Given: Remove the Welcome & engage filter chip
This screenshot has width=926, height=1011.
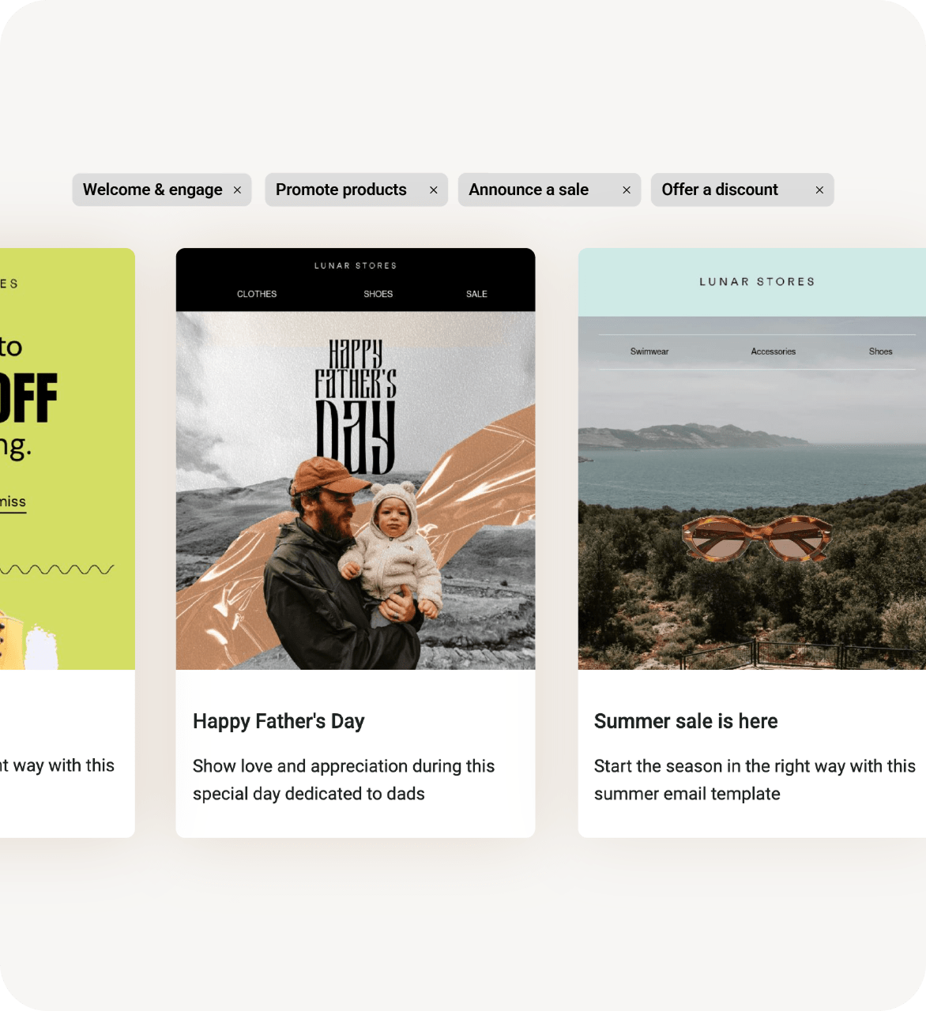Looking at the screenshot, I should (237, 190).
